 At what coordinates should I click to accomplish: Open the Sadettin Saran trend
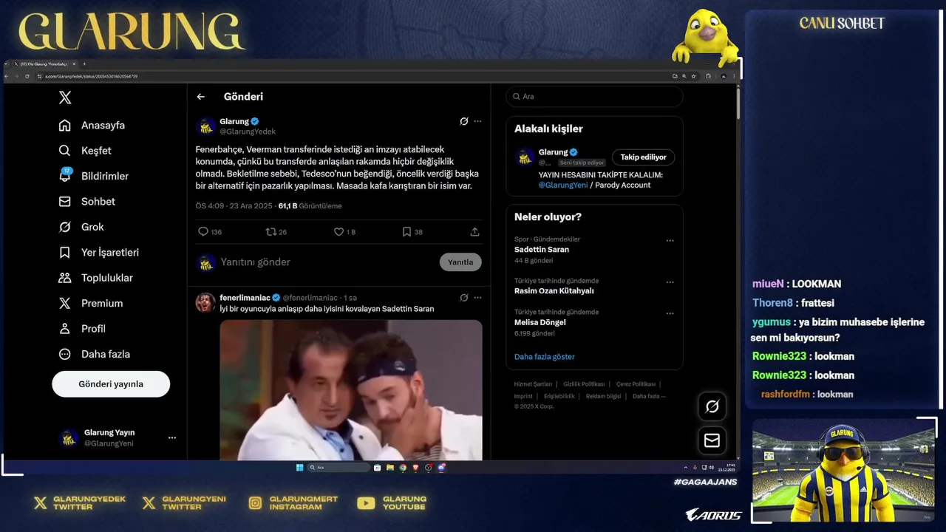(x=542, y=250)
